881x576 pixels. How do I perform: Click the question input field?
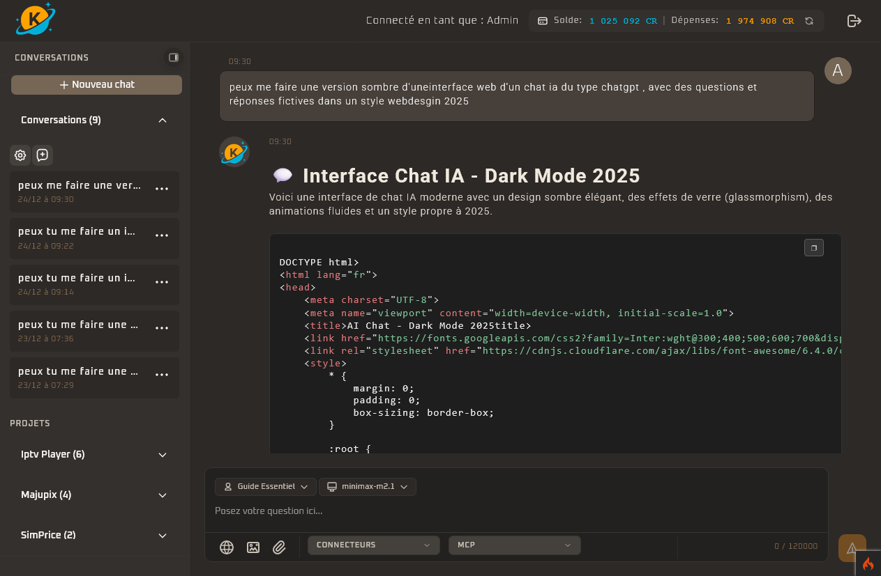515,511
